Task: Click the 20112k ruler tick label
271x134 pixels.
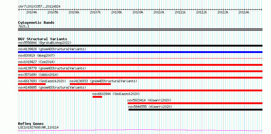Action: coord(202,12)
